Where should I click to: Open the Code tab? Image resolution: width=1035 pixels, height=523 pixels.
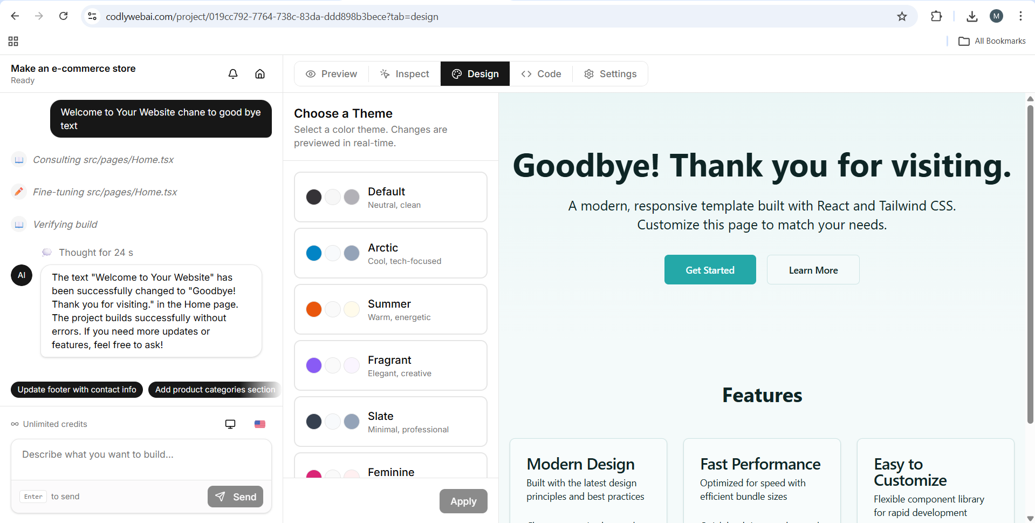(542, 74)
